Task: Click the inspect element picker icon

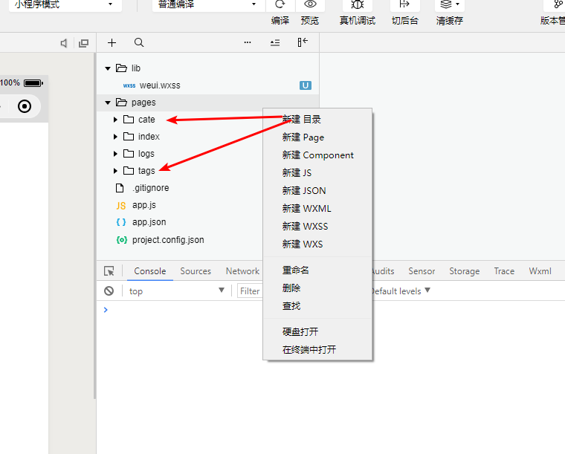Action: click(109, 271)
